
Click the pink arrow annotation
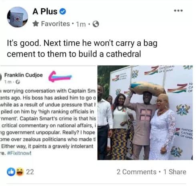pos(60,77)
